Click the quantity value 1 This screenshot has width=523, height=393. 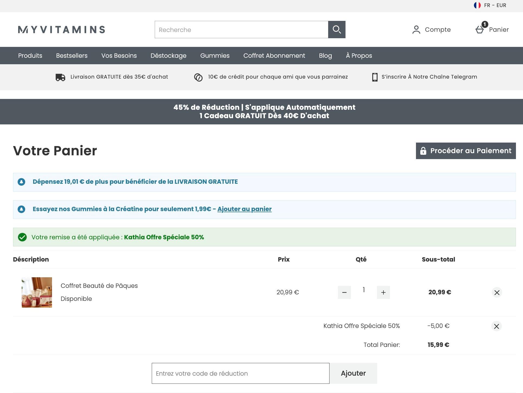point(364,290)
